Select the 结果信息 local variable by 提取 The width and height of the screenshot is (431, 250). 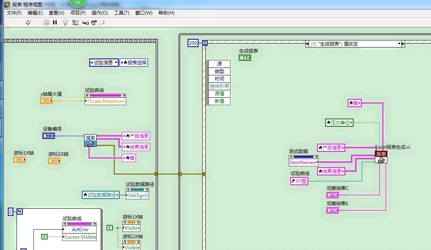(136, 147)
